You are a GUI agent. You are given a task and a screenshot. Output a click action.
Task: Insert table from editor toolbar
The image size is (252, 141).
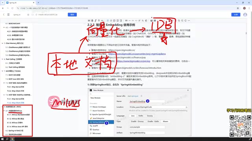155,21
